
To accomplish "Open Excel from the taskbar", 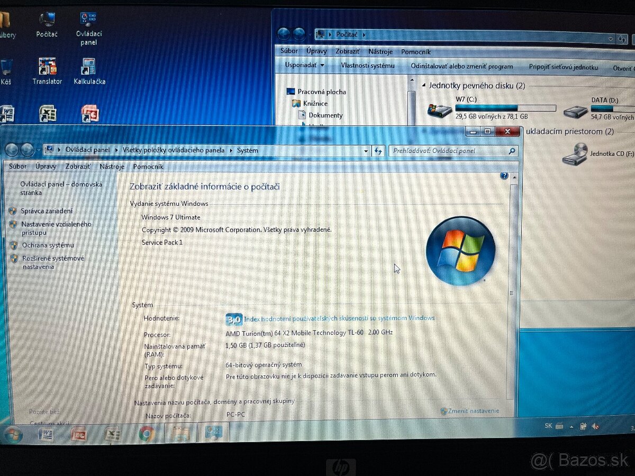I will 112,434.
